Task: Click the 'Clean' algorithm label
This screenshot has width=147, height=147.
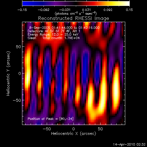Action: (32, 38)
